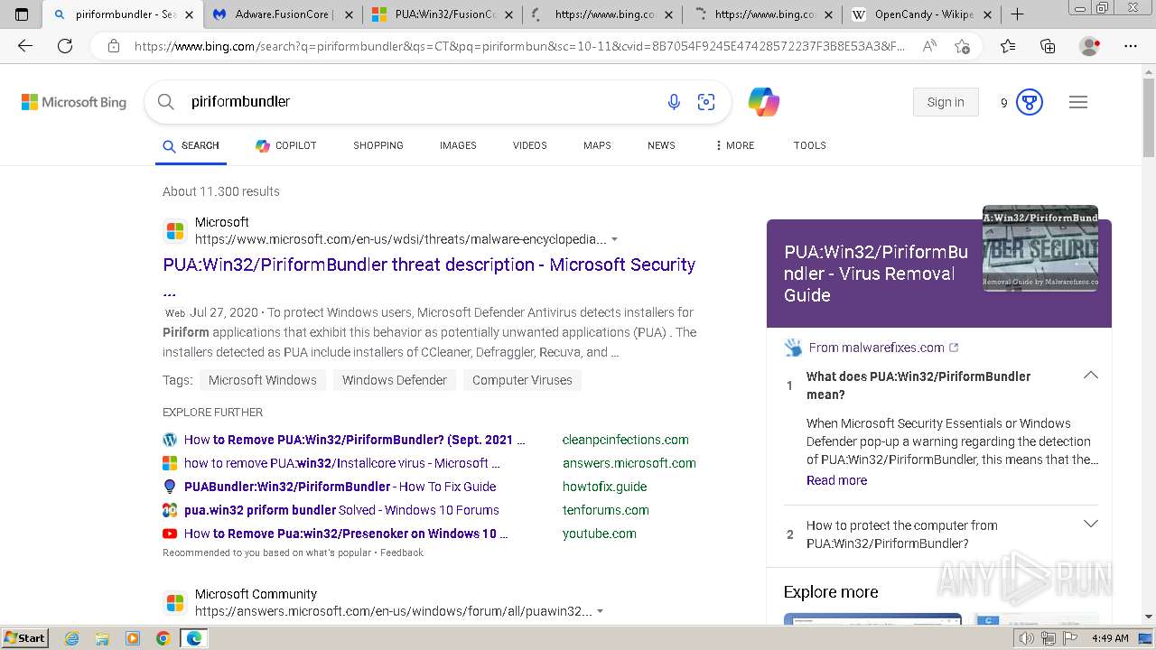
Task: Open a new tab with plus button
Action: 1017,14
